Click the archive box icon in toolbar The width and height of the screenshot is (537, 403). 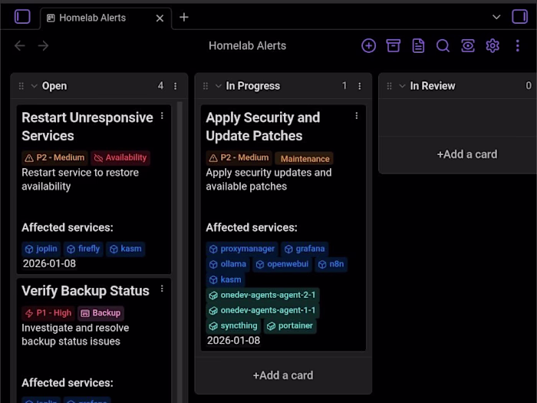[x=393, y=45]
